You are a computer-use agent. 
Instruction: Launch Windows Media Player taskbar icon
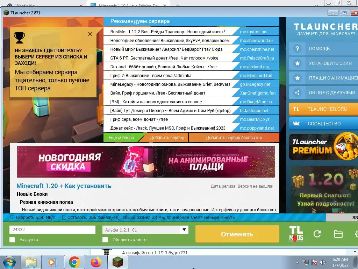click(52, 262)
